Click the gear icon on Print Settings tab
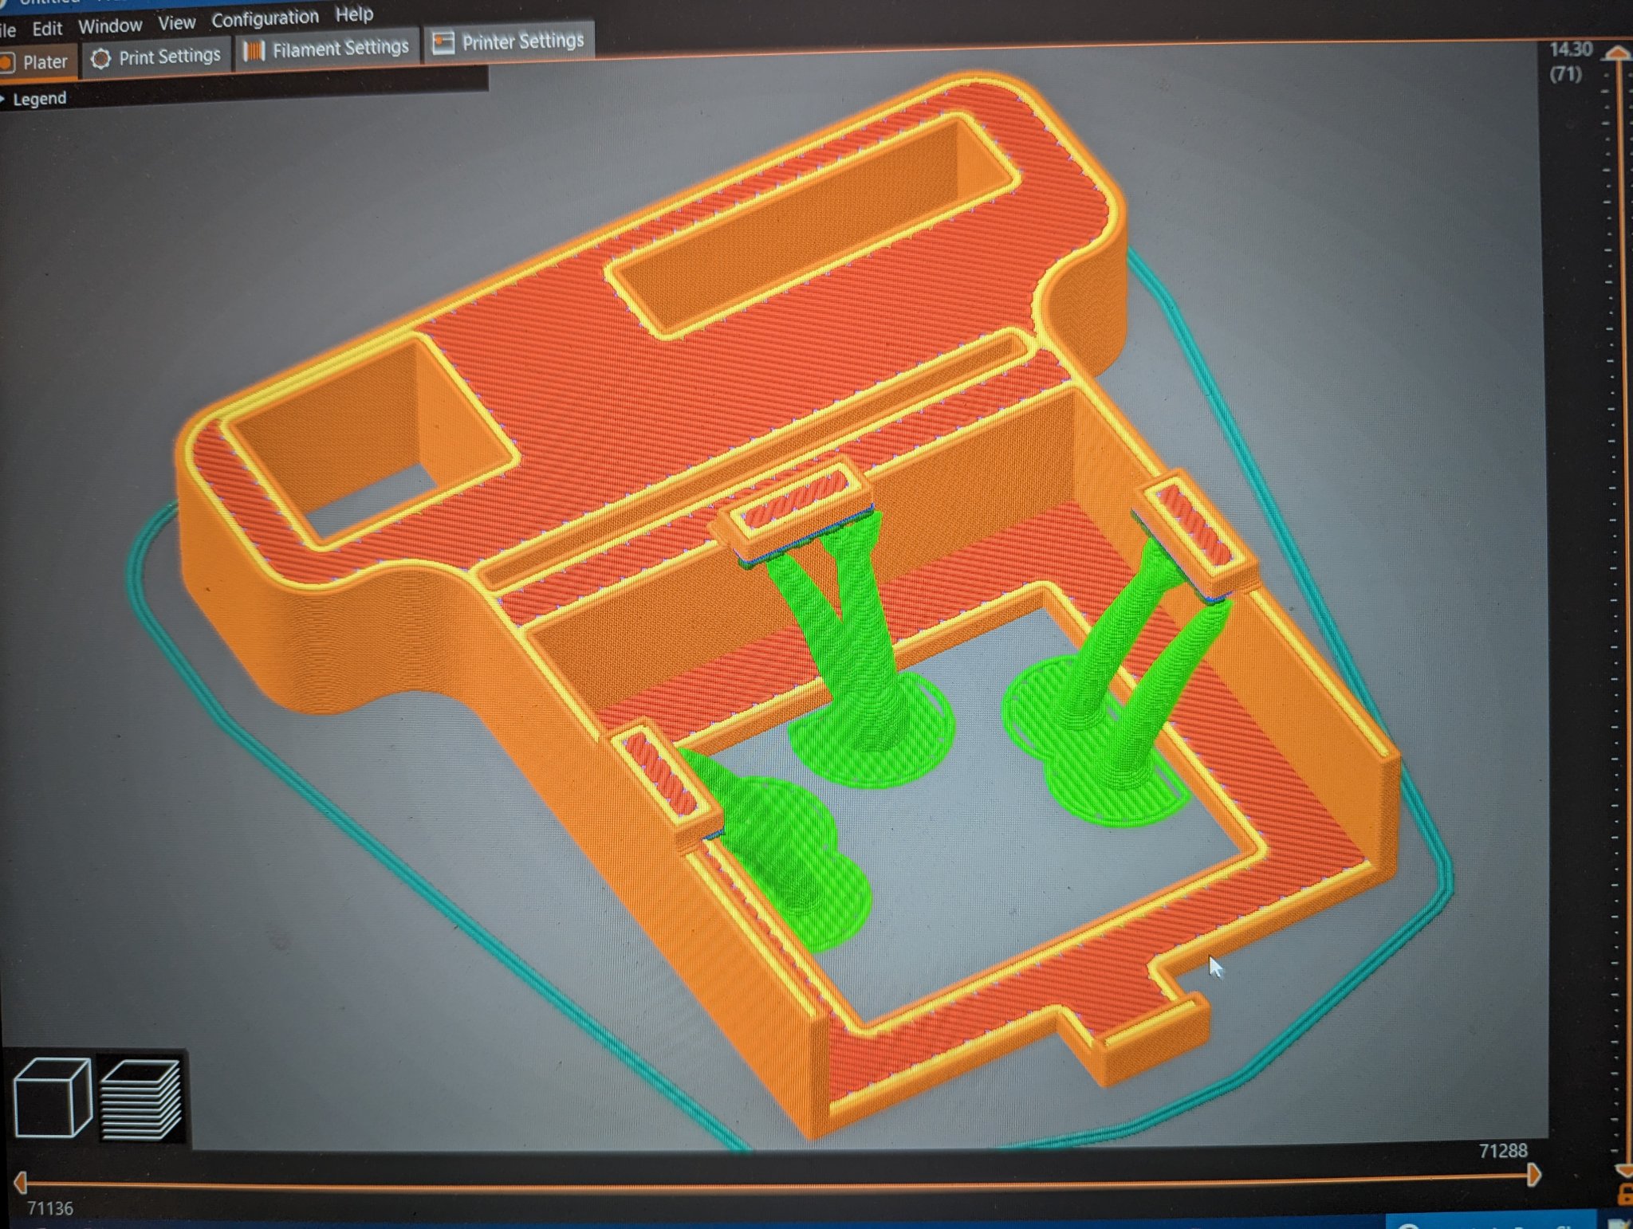The image size is (1633, 1229). pyautogui.click(x=102, y=56)
